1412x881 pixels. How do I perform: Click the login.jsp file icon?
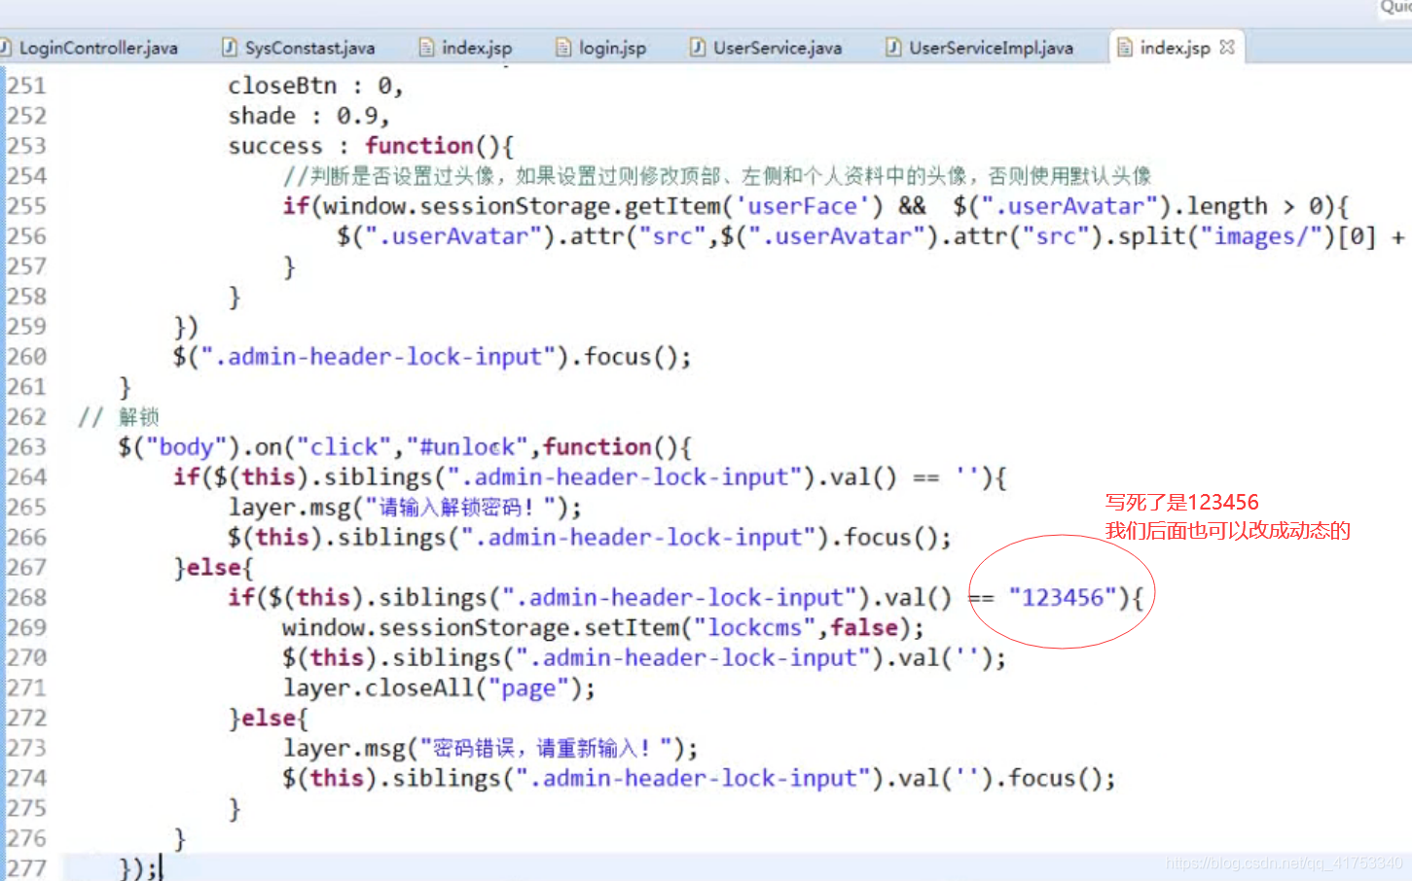(x=563, y=48)
